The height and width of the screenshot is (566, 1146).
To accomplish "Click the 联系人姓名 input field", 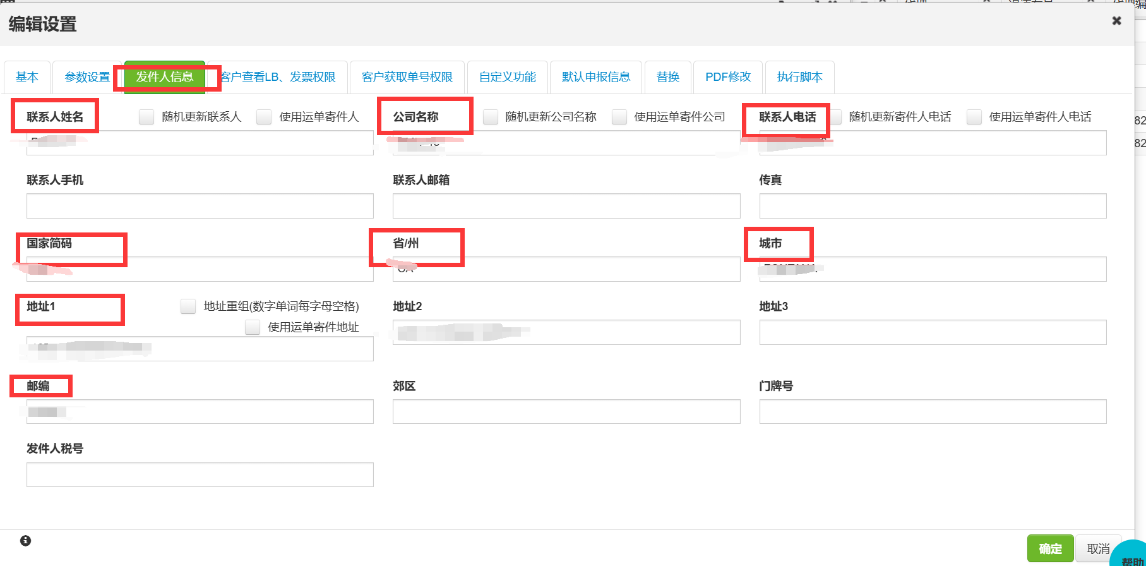I will click(200, 143).
